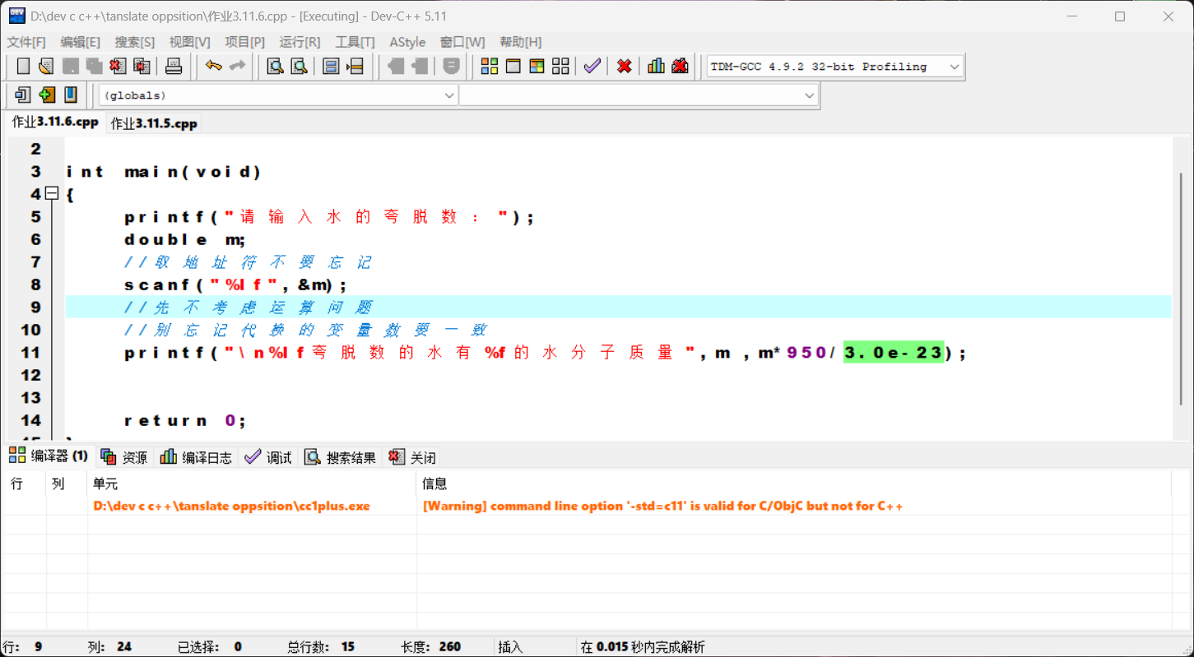Select the 作业3.11.6.cpp editor tab

pyautogui.click(x=55, y=122)
